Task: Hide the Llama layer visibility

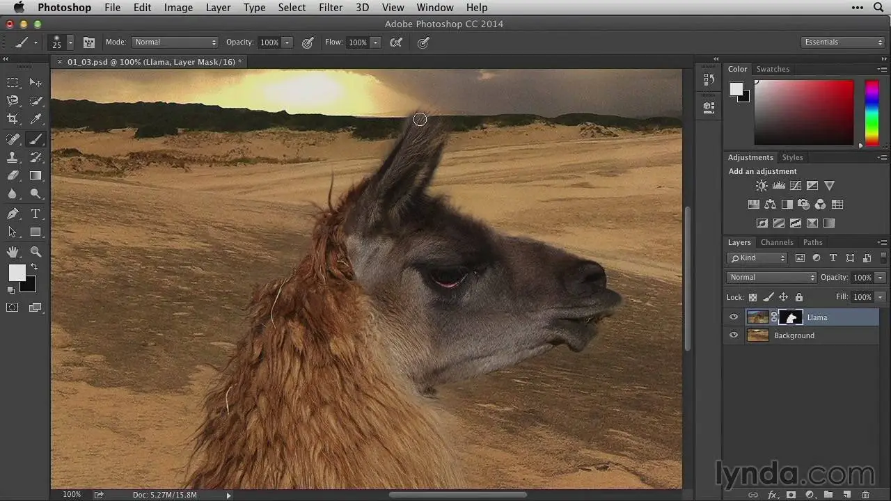Action: pos(733,317)
